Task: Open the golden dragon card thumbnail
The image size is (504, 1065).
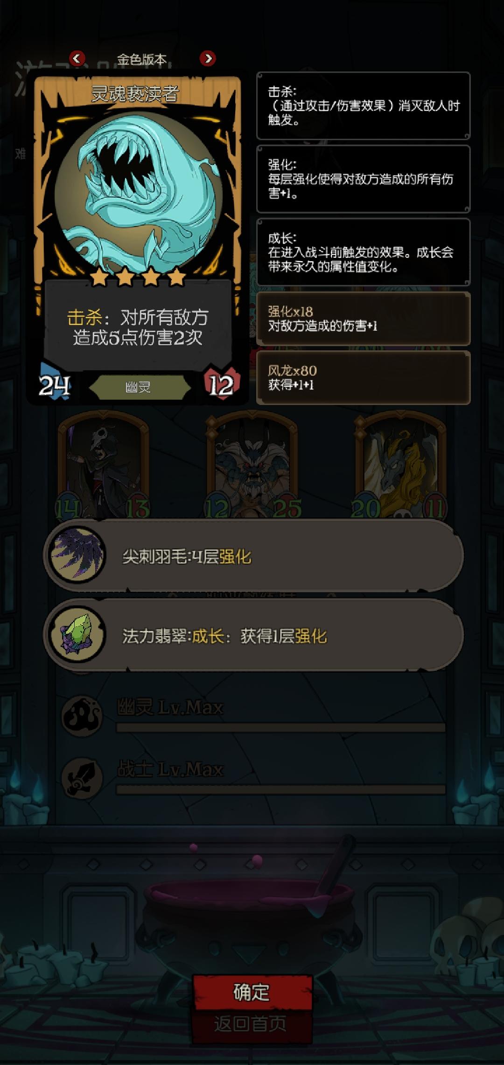Action: [x=400, y=466]
